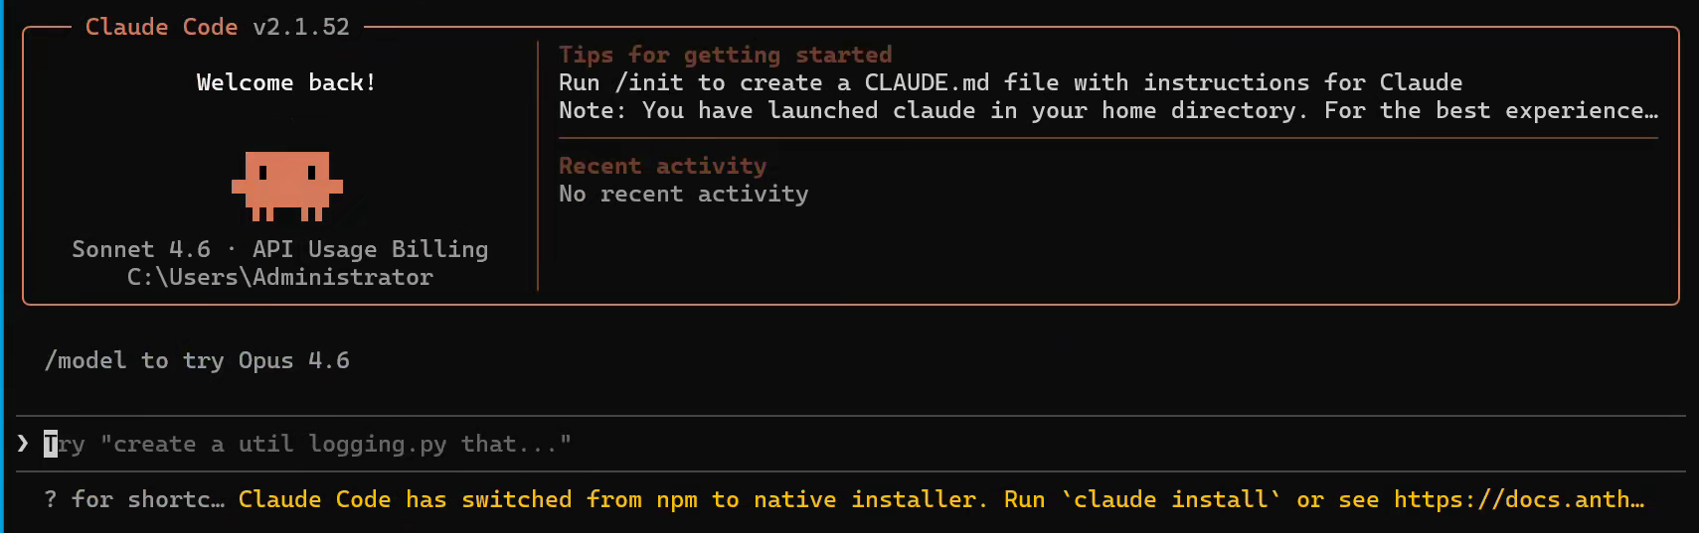Expand the truncated 'best experience…' note ellipsis
Viewport: 1699px width, 533px height.
(x=1650, y=110)
